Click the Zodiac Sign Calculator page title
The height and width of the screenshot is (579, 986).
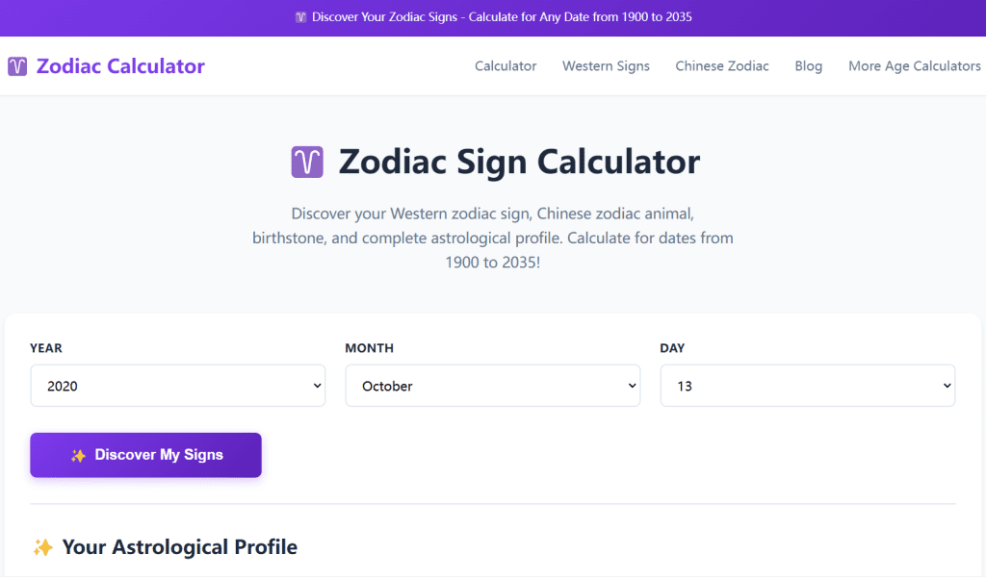point(518,162)
